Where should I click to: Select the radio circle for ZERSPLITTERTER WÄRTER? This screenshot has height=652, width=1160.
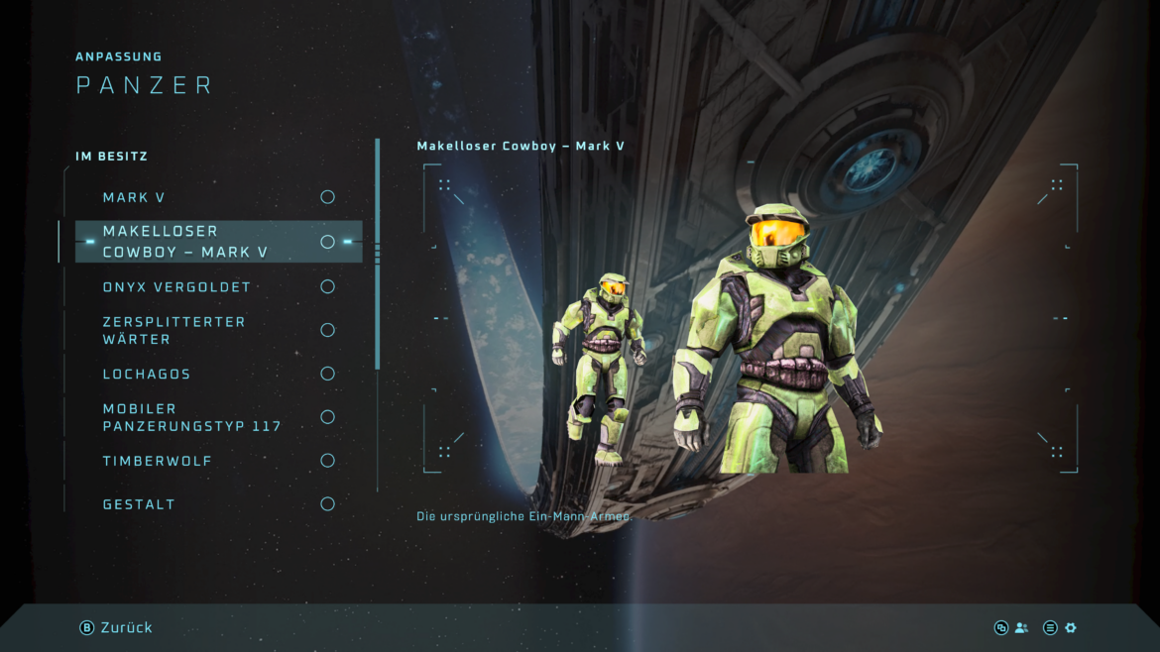pyautogui.click(x=328, y=330)
